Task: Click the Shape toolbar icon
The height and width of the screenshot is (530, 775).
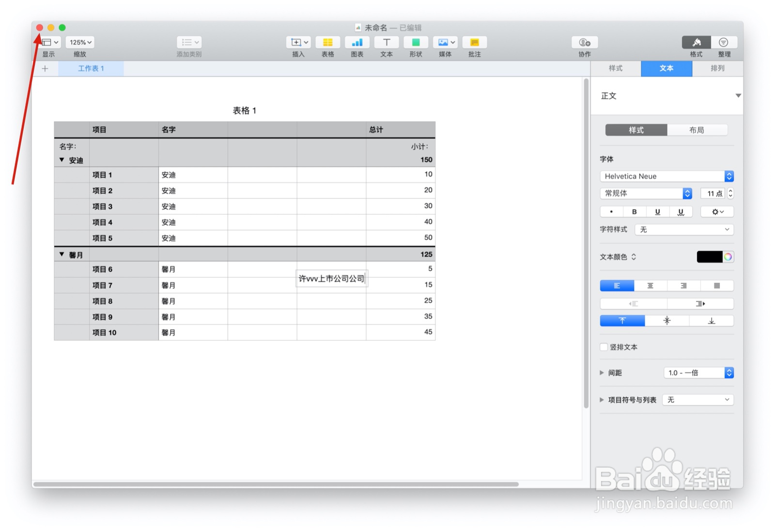Action: [x=416, y=42]
